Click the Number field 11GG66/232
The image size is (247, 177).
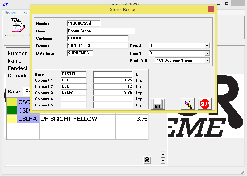coord(84,23)
